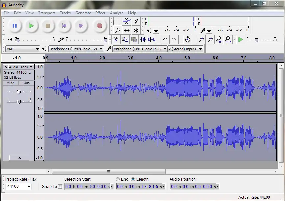Open the MME audio host dropdown
Screen dimensions: 285x201
[22, 49]
